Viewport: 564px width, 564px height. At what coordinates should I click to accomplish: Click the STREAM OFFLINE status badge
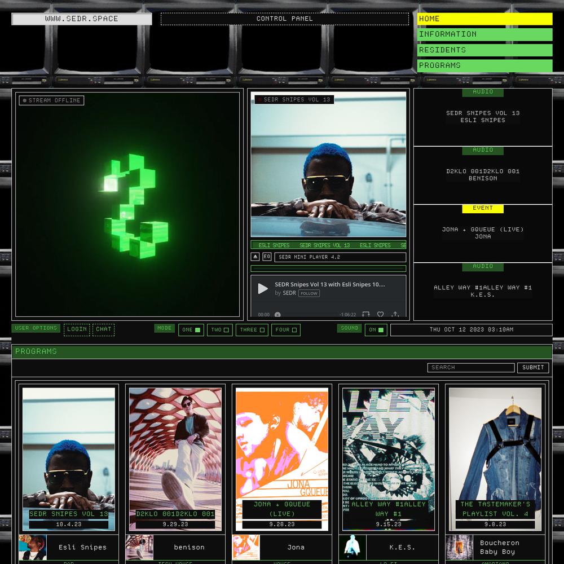click(51, 100)
